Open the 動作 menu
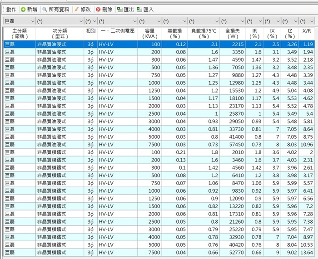This screenshot has width=318, height=259. [x=11, y=10]
